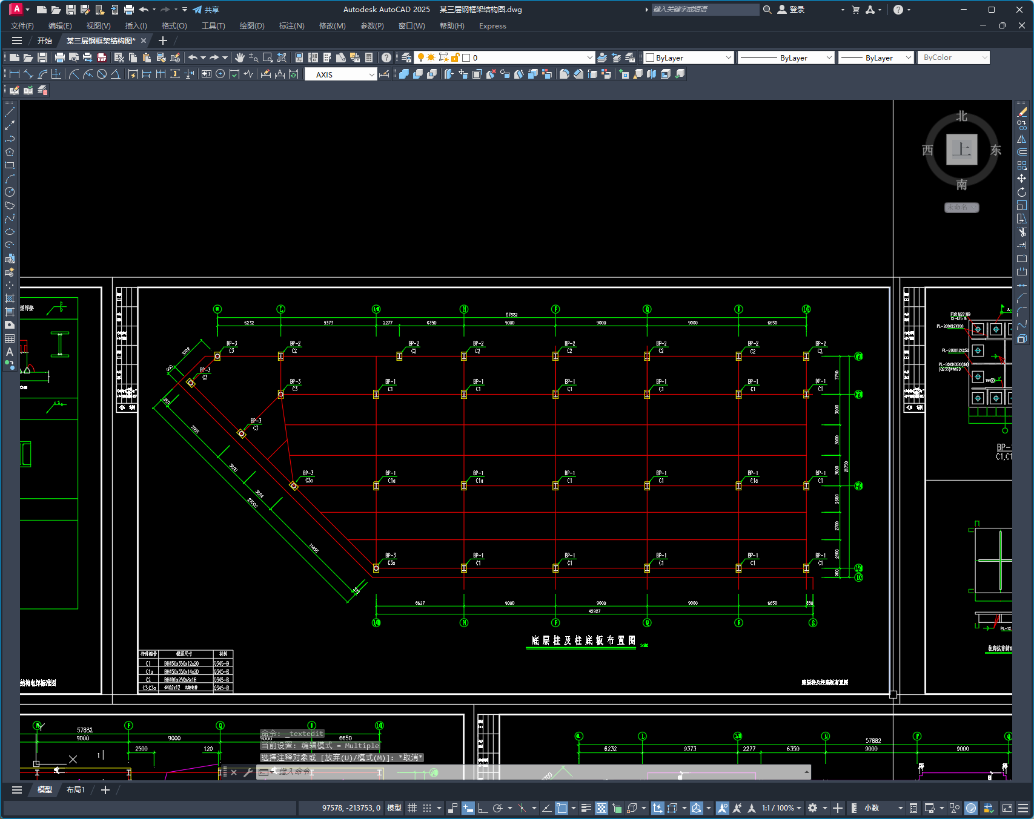Click the Pan hand tool

(240, 58)
